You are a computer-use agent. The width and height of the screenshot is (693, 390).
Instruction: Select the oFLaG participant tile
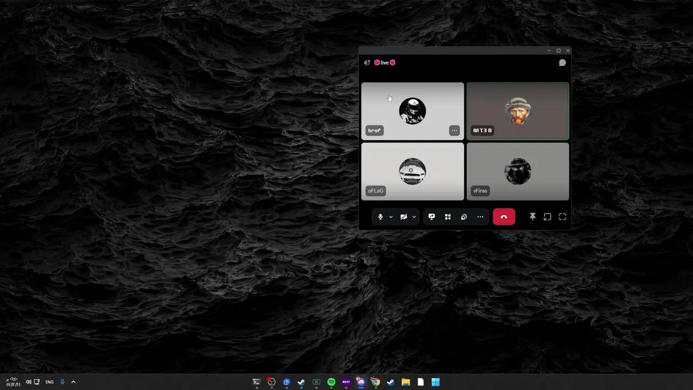point(413,172)
